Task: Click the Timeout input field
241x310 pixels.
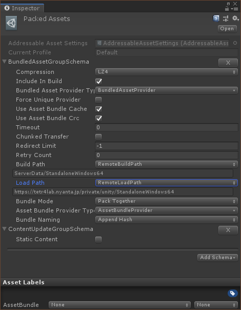Action: pyautogui.click(x=166, y=127)
